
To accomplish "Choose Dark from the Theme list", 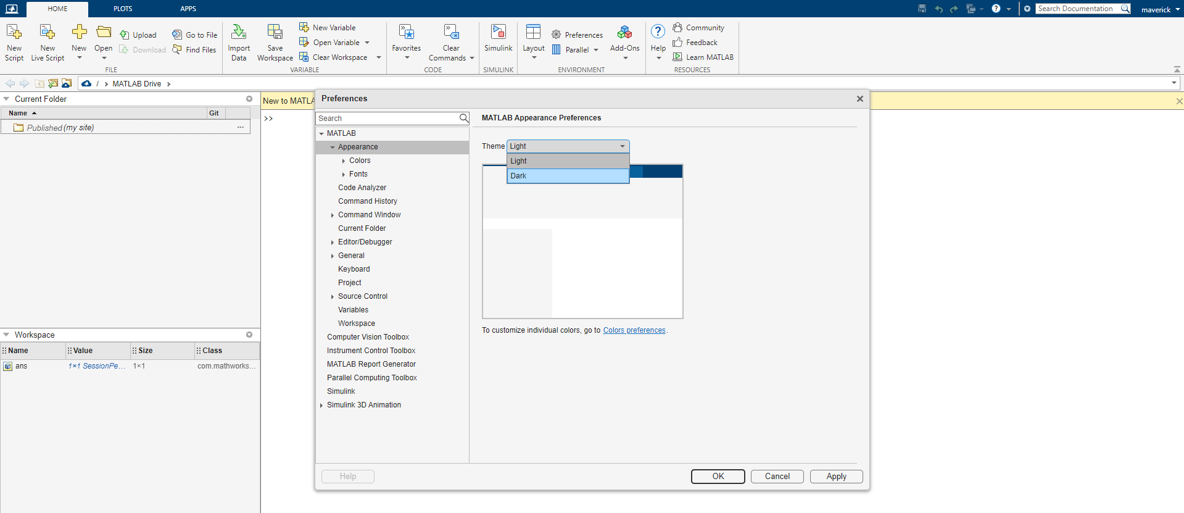I will (568, 176).
